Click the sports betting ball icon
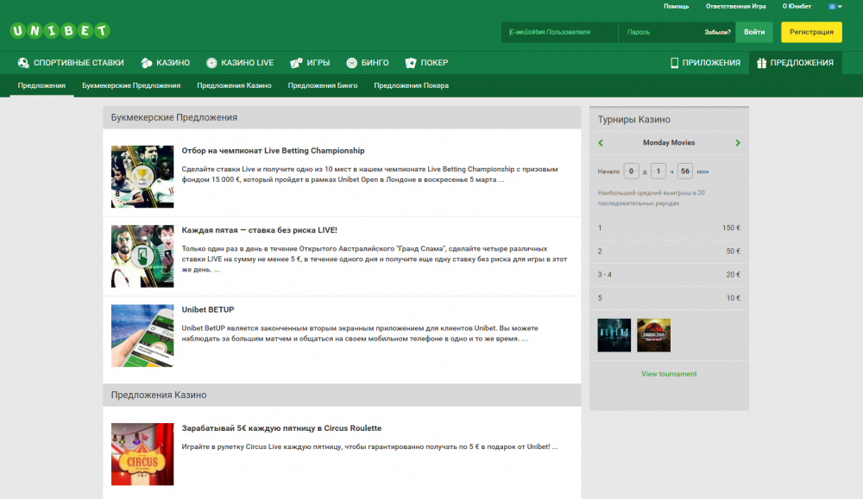The image size is (863, 499). [23, 63]
